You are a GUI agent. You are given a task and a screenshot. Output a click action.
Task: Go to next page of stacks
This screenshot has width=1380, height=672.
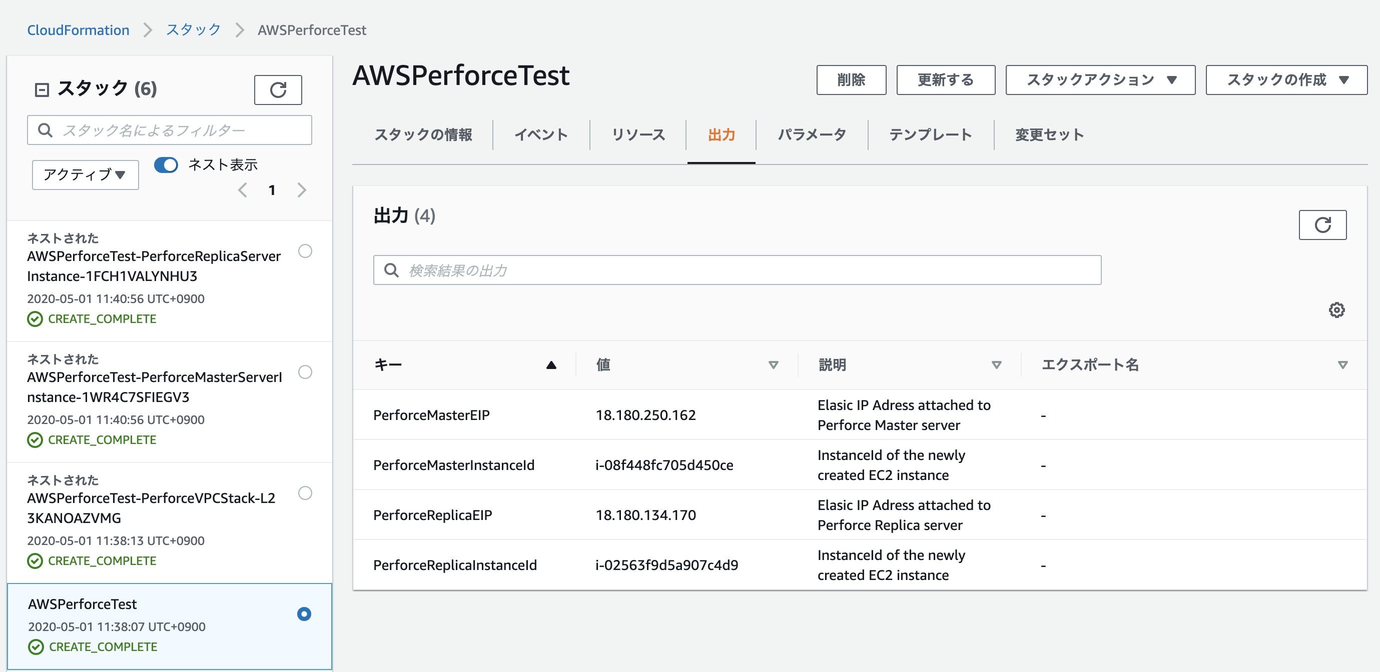click(x=302, y=190)
